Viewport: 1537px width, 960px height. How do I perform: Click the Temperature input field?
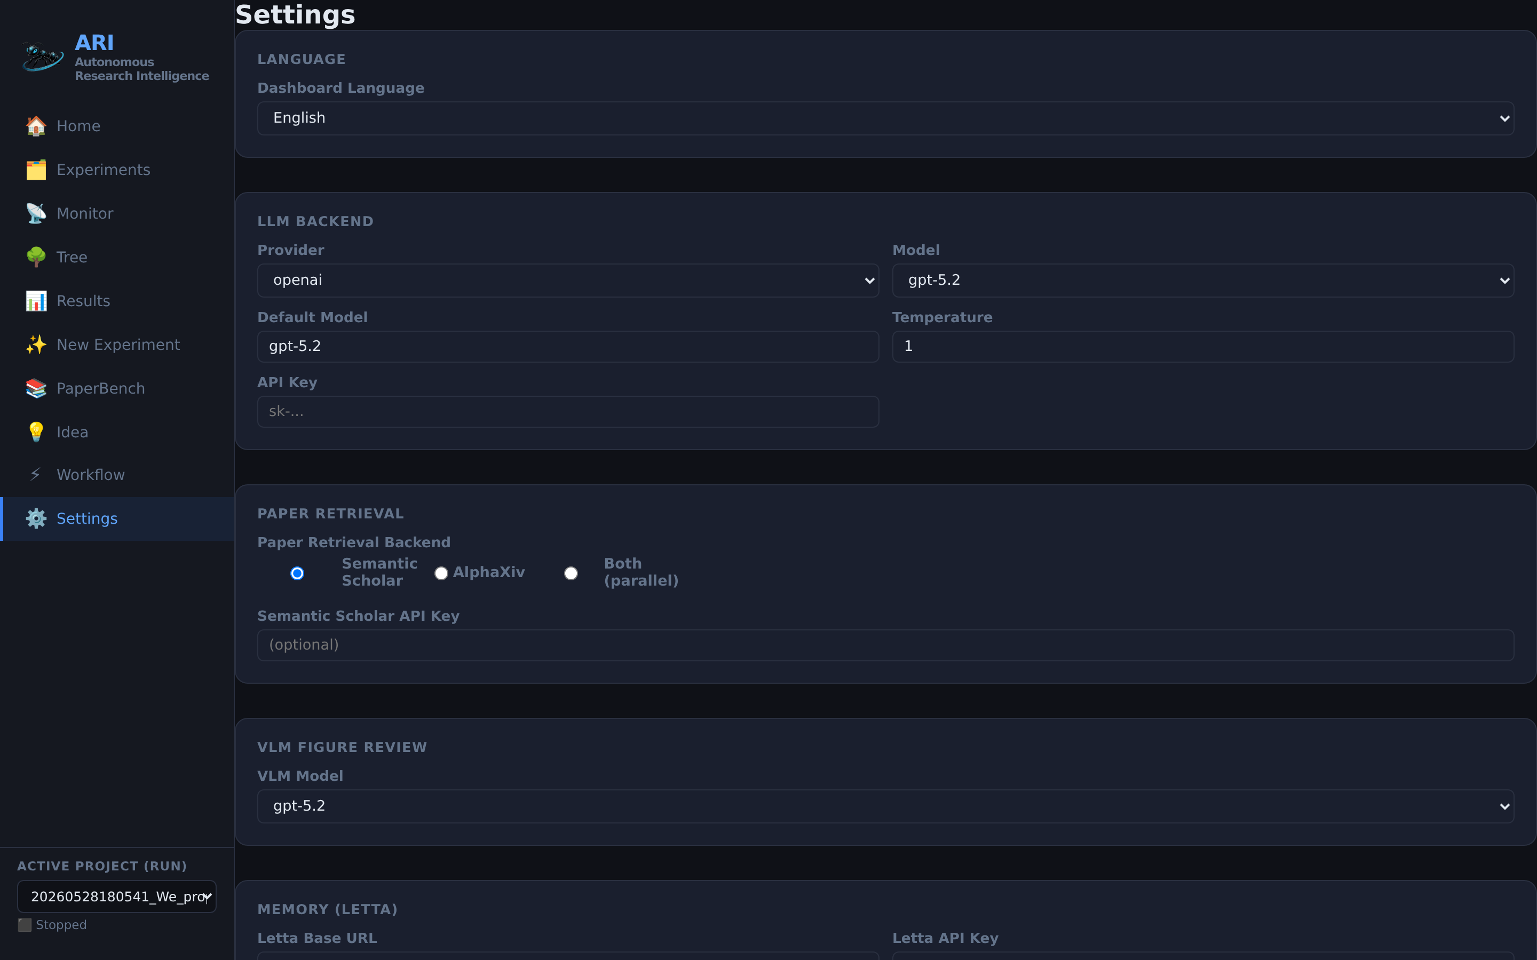click(x=1203, y=347)
